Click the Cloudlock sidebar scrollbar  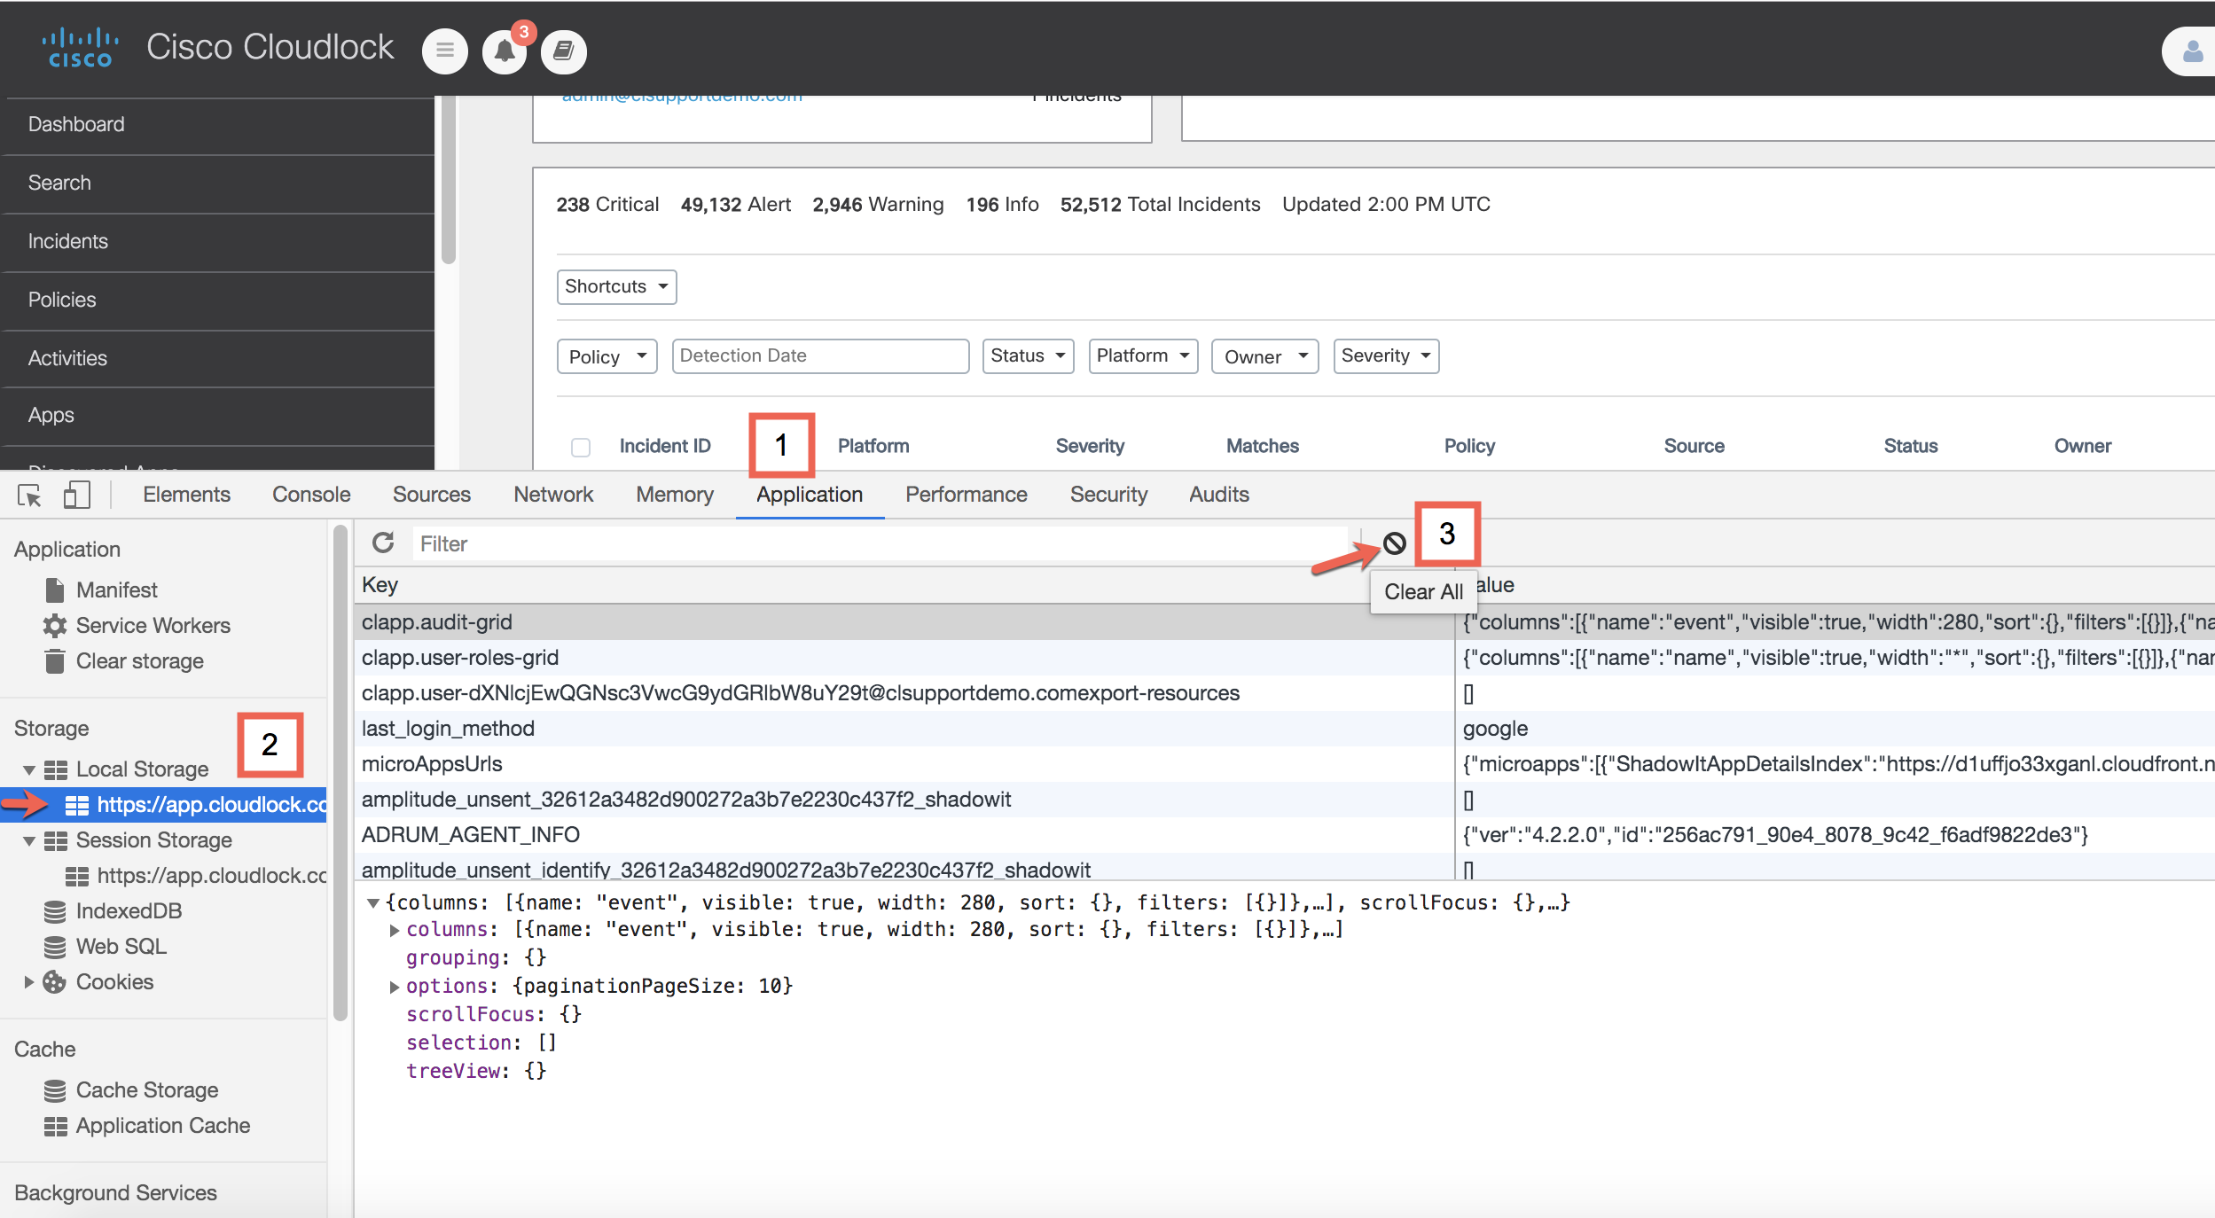point(449,180)
